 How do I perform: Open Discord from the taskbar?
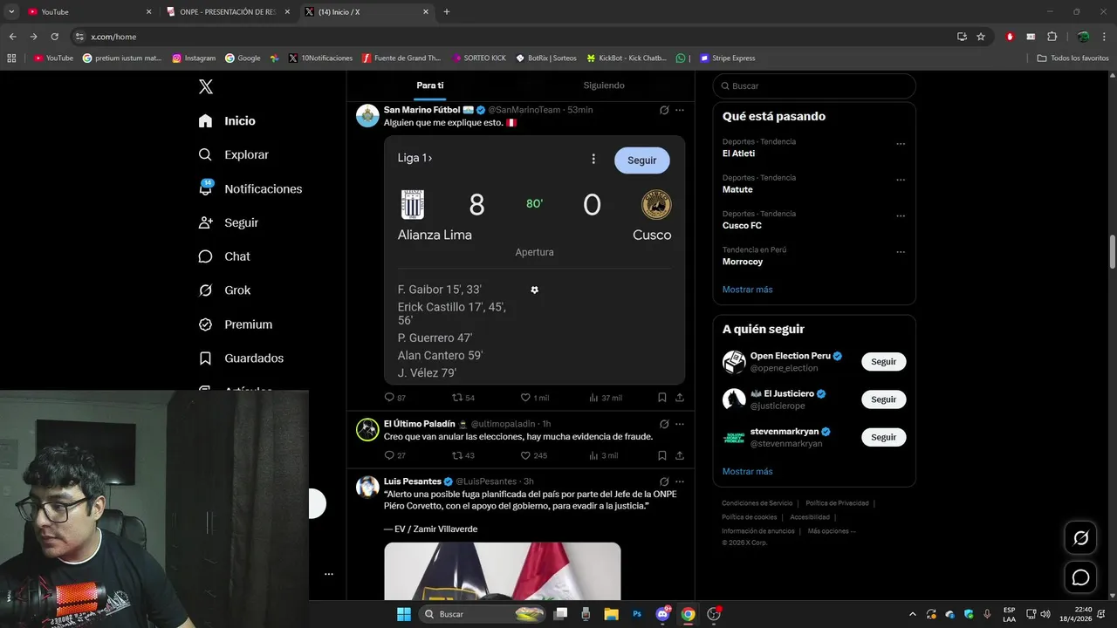tap(662, 614)
